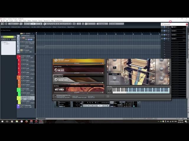Click the Dynamic Range knob in Kontakt
The image size is (189, 141).
point(115,78)
